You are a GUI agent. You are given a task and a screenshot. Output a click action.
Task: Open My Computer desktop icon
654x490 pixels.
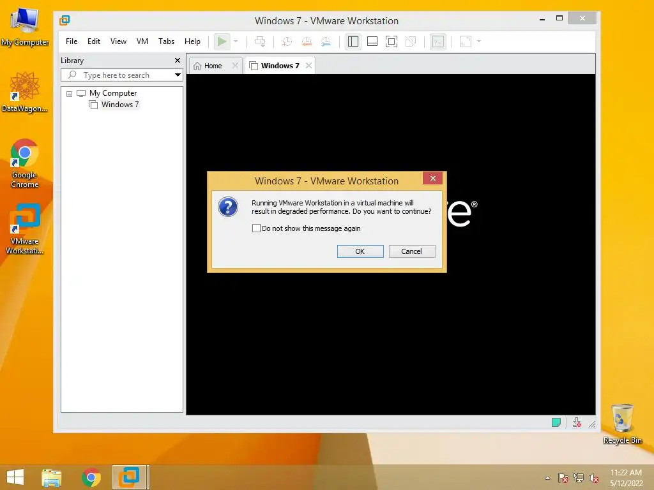(x=25, y=26)
